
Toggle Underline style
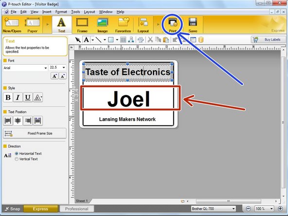coord(28,97)
